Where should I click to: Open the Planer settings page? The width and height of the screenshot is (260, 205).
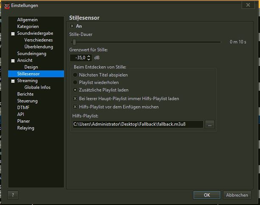click(23, 121)
